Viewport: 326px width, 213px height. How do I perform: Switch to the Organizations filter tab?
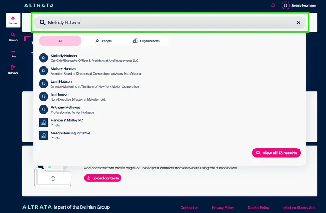coord(146,41)
